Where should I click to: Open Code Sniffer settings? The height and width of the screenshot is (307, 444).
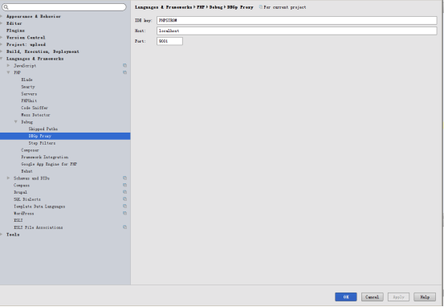[x=35, y=108]
